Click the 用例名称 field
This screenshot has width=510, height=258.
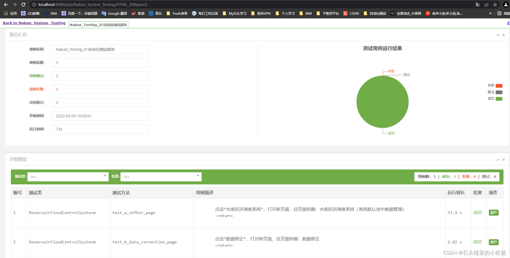[101, 49]
